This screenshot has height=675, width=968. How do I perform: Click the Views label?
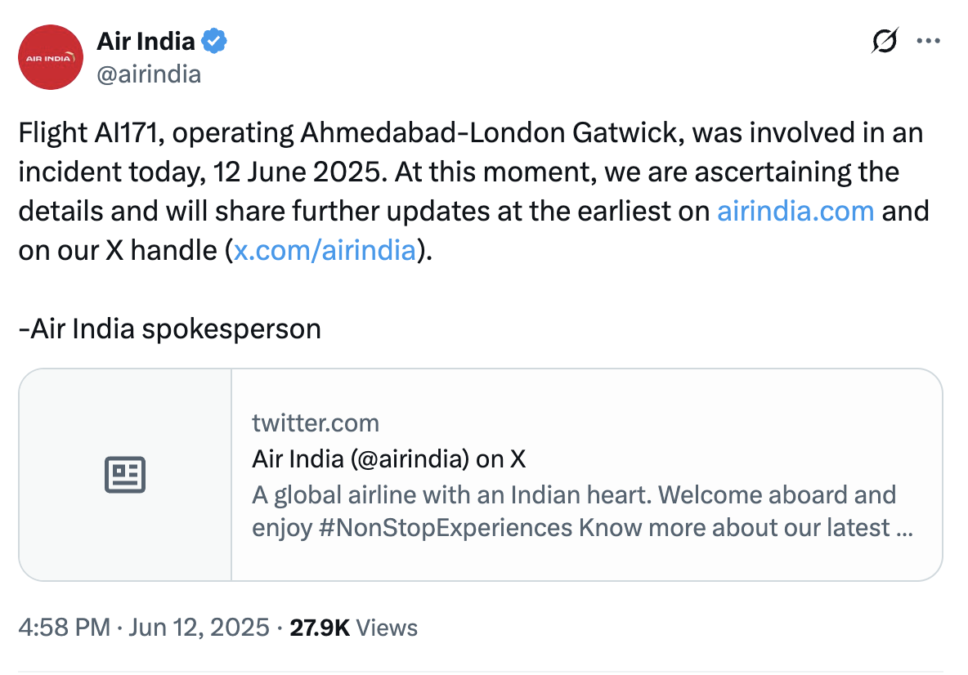pos(388,627)
